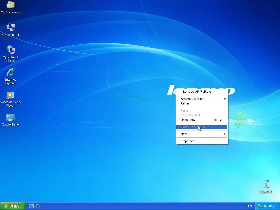Click the Show Desktop quick launch icon
Image resolution: width=280 pixels, height=210 pixels.
(31, 206)
